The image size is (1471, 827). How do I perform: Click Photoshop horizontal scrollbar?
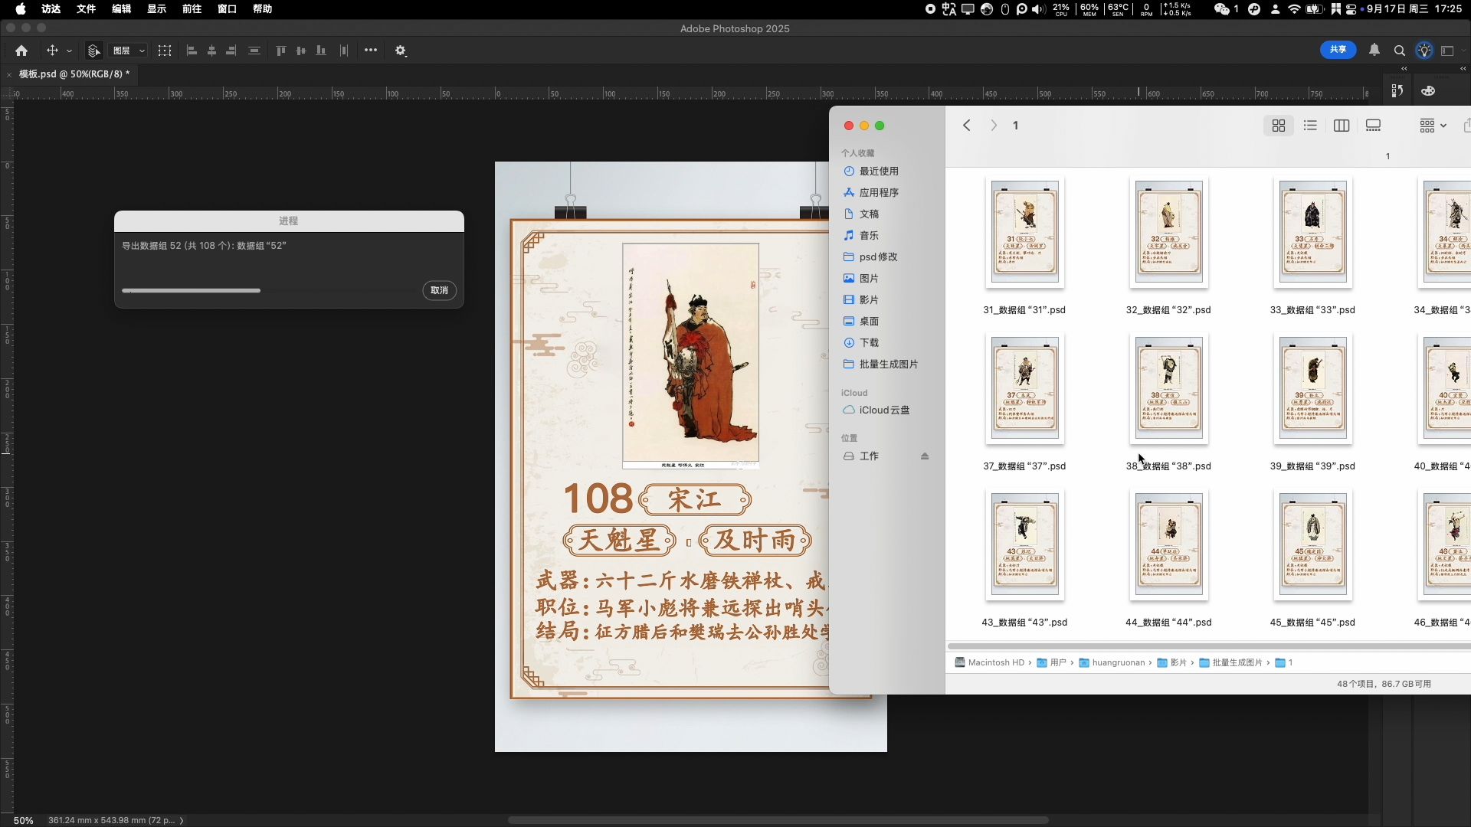coord(778,820)
